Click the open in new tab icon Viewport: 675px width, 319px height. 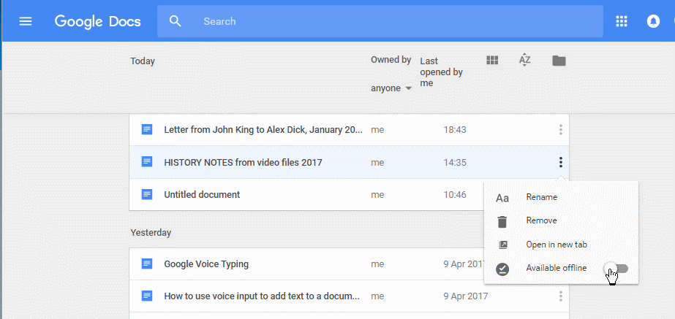pos(502,245)
